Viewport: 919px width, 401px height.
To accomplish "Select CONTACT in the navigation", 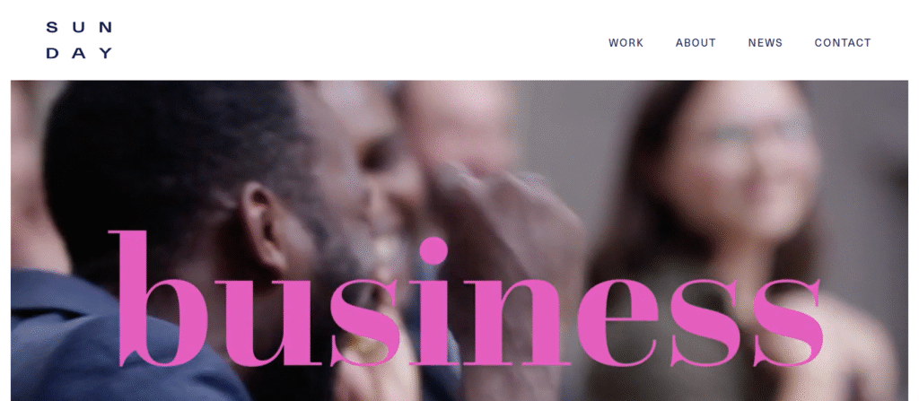I will coord(843,43).
